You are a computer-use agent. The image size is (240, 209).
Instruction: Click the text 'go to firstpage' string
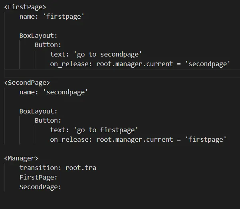pyautogui.click(x=106, y=130)
